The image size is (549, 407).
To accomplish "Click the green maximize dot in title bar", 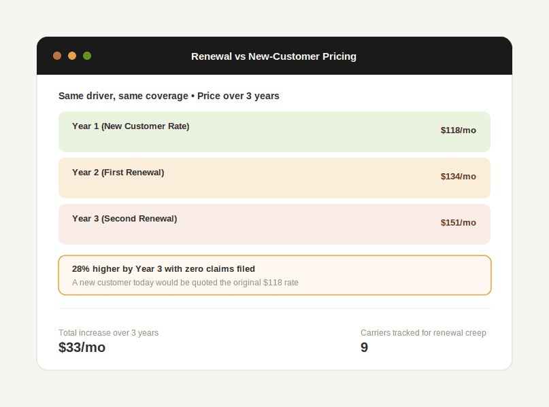I will (x=87, y=56).
